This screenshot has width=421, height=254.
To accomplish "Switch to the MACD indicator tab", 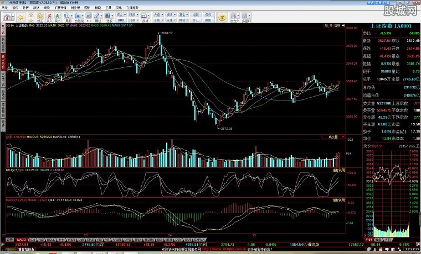I will pyautogui.click(x=21, y=239).
